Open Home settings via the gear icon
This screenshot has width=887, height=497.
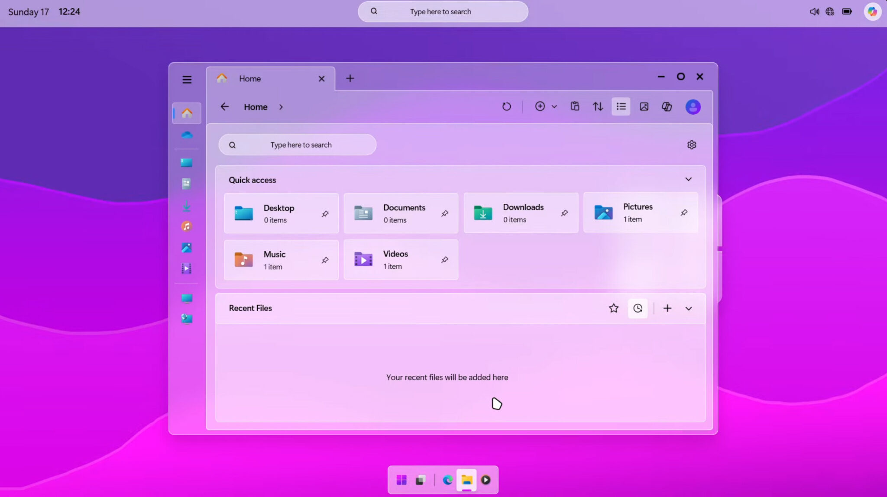[692, 145]
